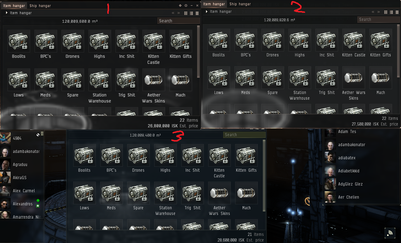This screenshot has height=243, width=401.
Task: Go back in top-right window navigation
Action: coord(373,12)
